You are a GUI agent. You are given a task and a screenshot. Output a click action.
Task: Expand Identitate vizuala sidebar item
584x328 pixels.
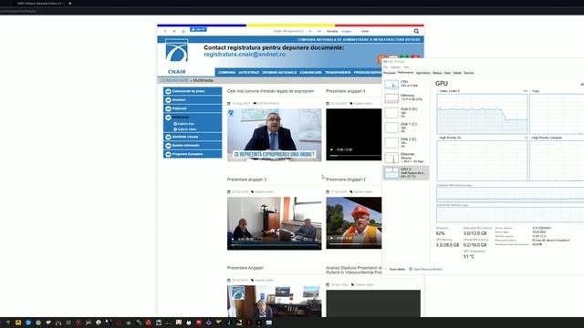tap(193, 137)
